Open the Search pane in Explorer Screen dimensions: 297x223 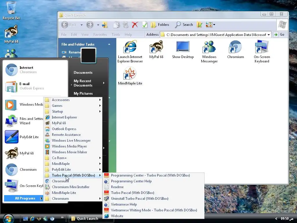[x=184, y=25]
